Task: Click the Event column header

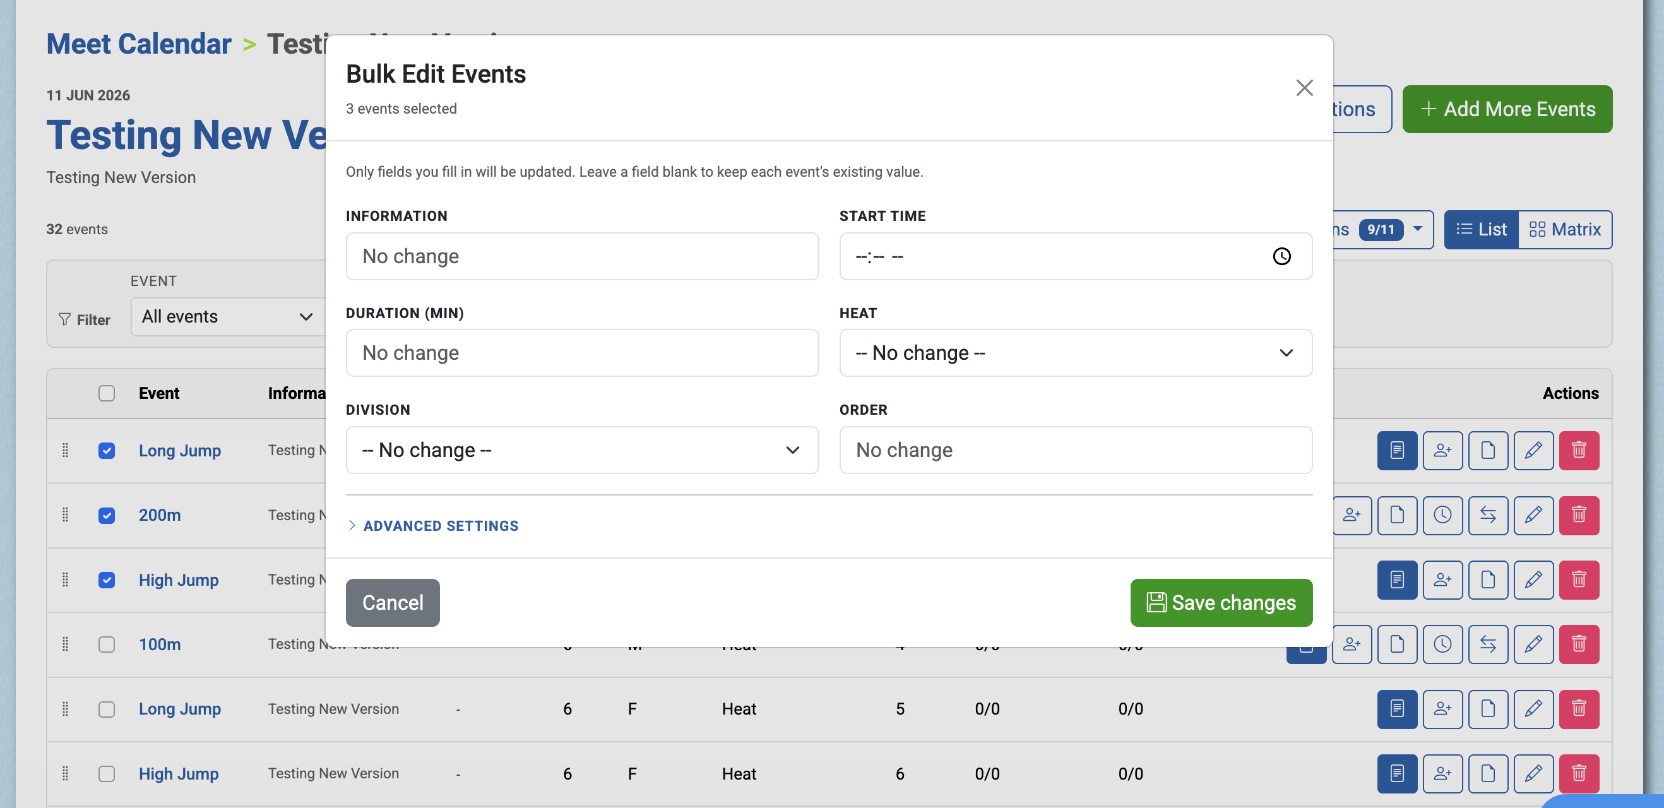Action: pos(159,393)
